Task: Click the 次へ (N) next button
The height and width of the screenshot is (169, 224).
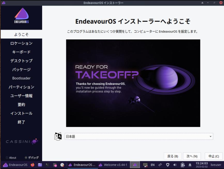Action: point(192,156)
